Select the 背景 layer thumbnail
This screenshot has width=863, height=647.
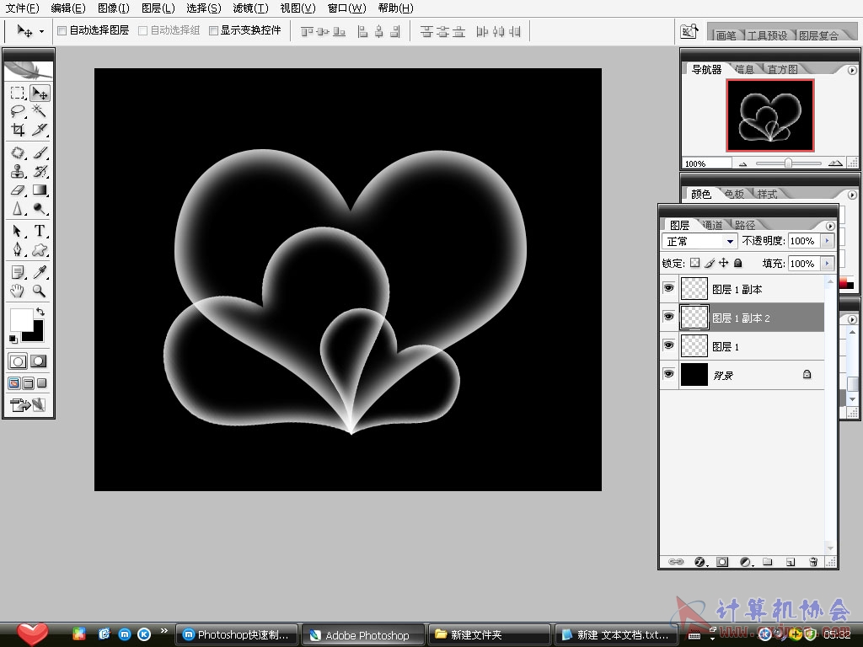point(694,374)
